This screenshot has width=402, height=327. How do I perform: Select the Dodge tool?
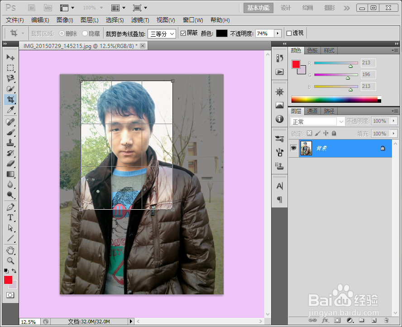tap(10, 195)
